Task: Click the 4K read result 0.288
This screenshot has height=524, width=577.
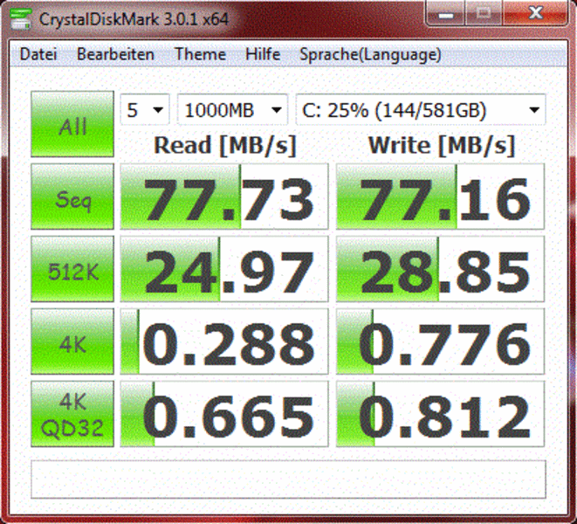Action: [224, 341]
